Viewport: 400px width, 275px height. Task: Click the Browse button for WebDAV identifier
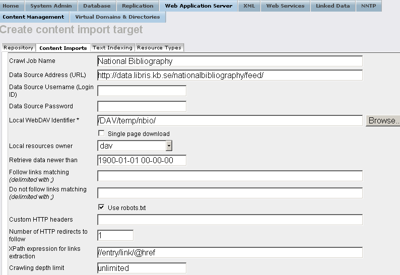pyautogui.click(x=382, y=121)
